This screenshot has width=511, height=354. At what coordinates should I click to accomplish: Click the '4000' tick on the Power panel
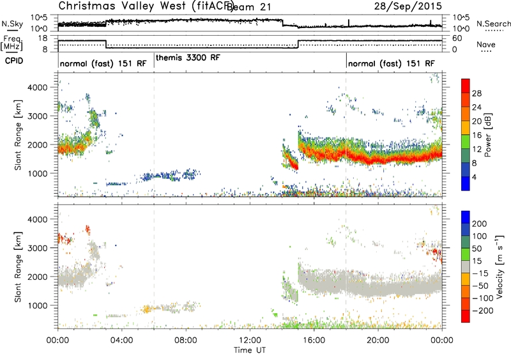point(38,88)
